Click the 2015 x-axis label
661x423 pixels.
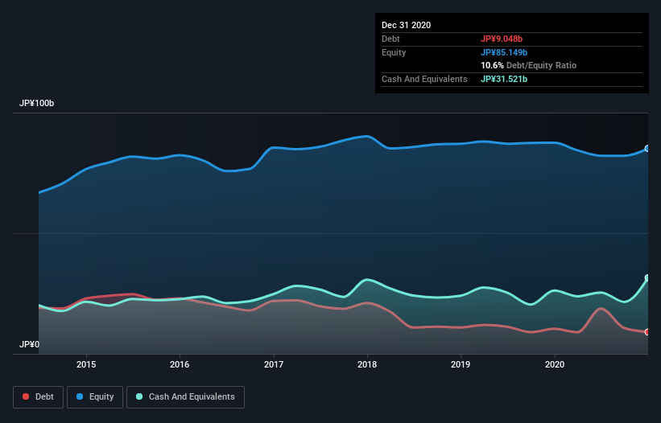[86, 364]
